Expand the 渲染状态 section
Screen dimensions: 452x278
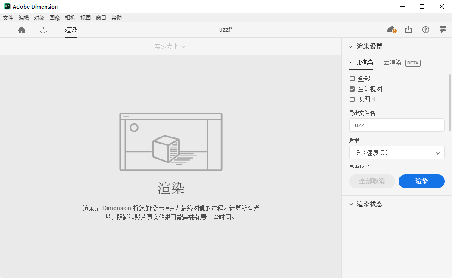(350, 204)
